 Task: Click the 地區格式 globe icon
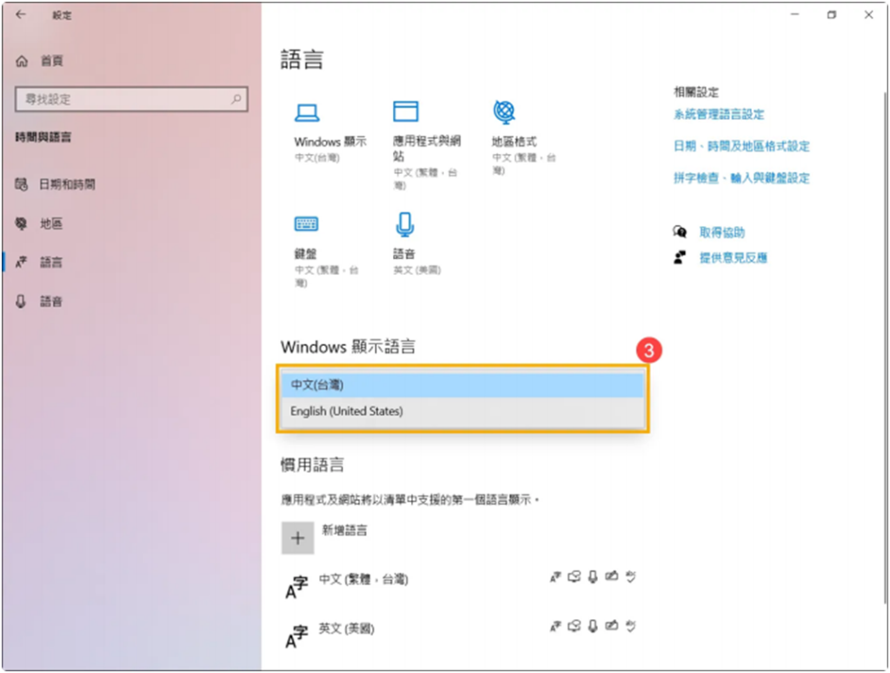(504, 111)
